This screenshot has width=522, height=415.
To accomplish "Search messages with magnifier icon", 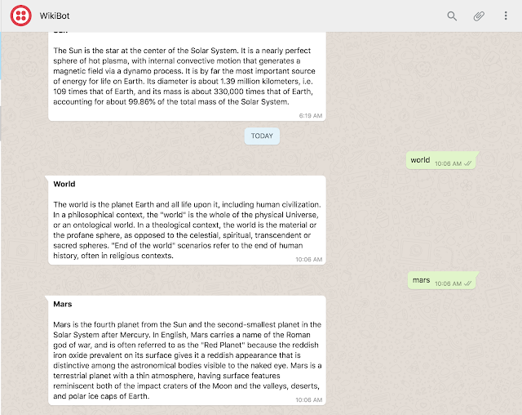I will click(x=452, y=16).
